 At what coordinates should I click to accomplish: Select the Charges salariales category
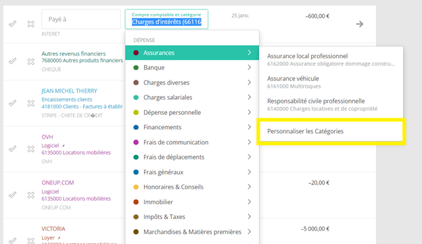[192, 97]
